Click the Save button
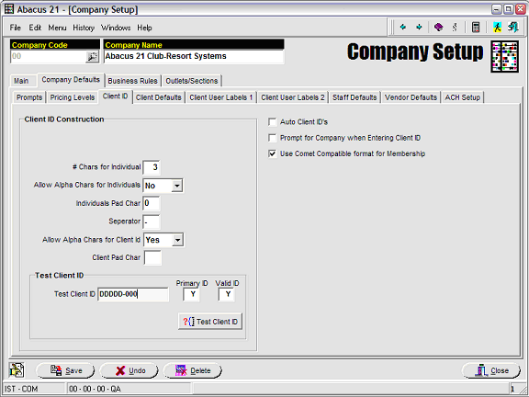The height and width of the screenshot is (397, 529). [65, 370]
